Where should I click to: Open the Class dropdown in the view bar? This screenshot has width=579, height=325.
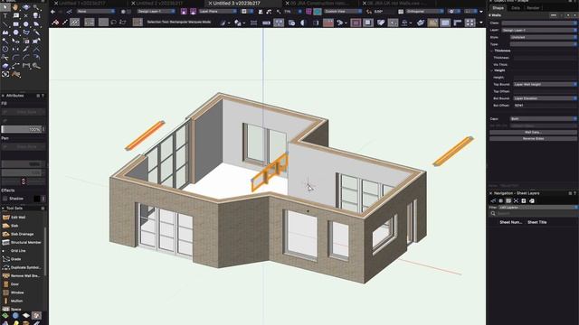[x=96, y=12]
